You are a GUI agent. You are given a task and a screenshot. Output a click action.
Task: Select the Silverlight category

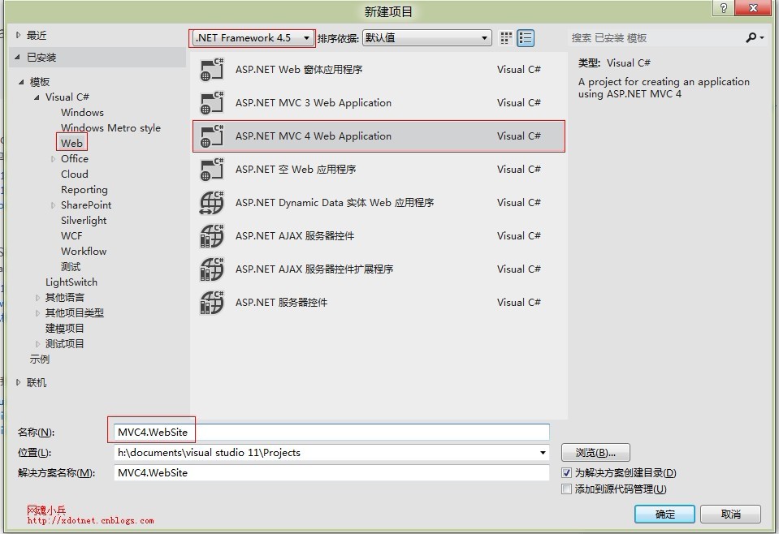tap(84, 221)
